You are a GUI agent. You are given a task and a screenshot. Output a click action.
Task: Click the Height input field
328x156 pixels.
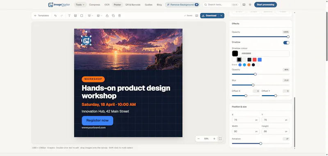click(x=276, y=131)
